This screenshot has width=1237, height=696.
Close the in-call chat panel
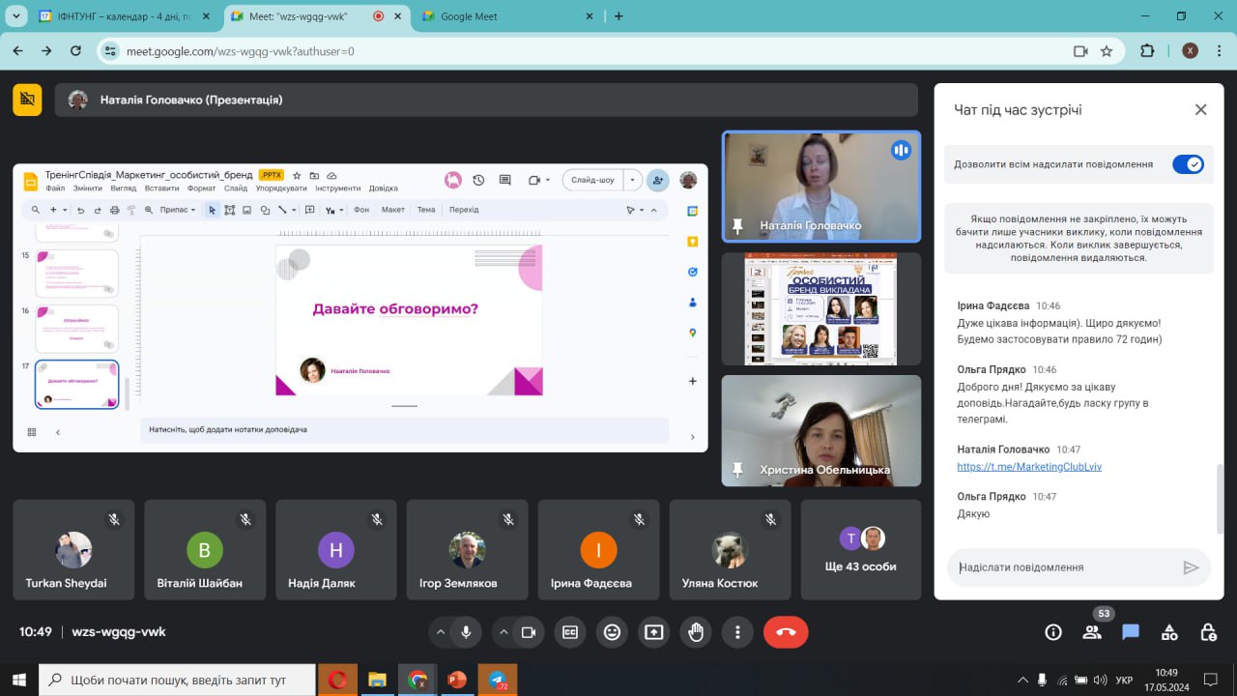(x=1200, y=110)
